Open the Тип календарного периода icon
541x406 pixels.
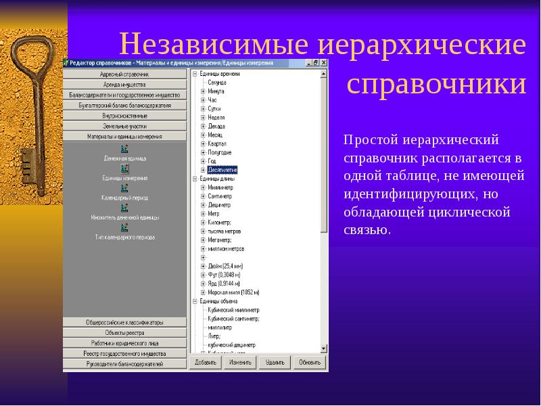(124, 228)
